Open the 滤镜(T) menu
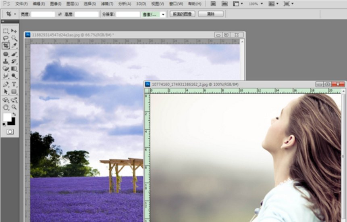 coord(107,4)
